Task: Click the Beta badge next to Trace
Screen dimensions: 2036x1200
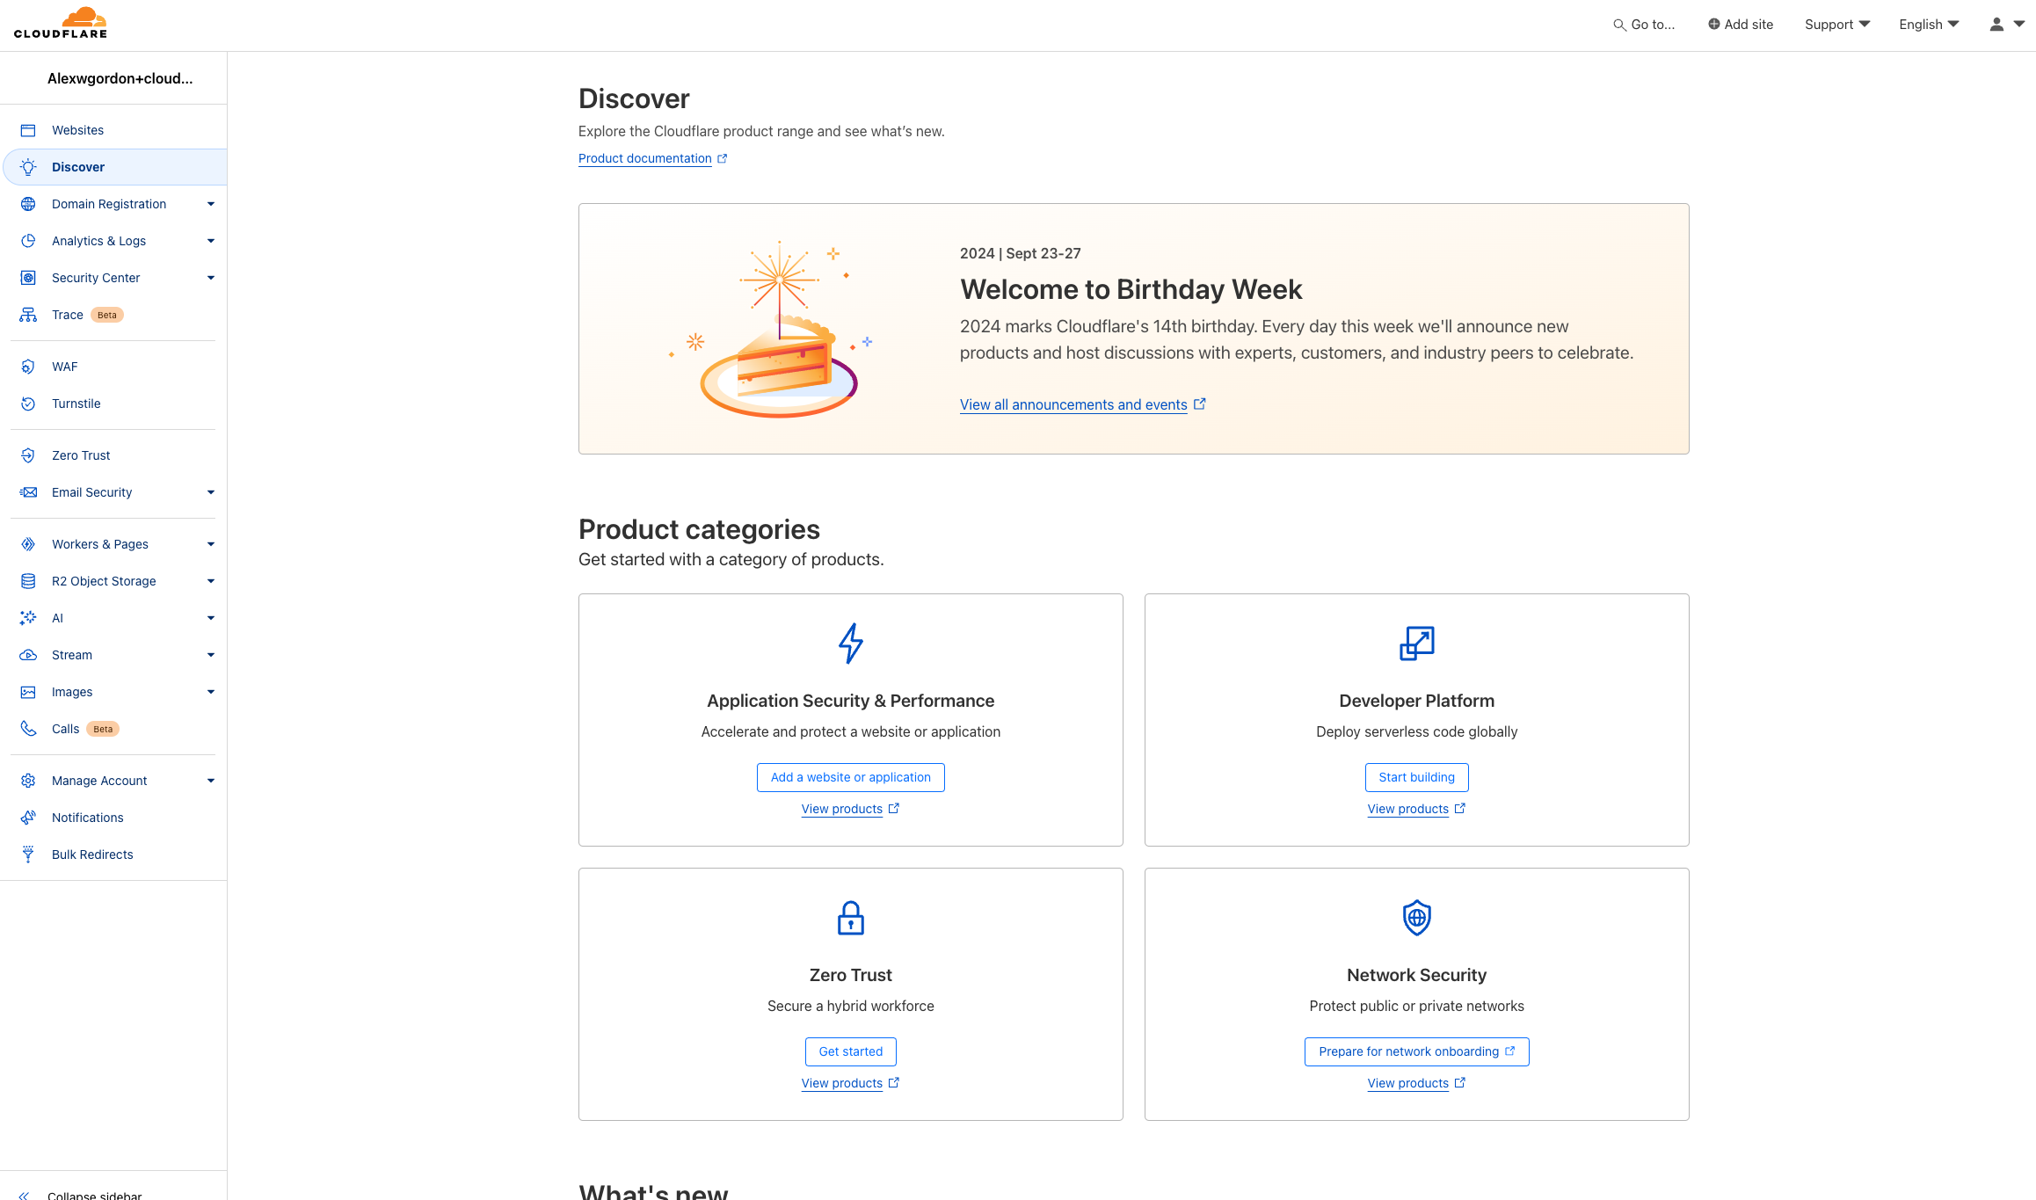Action: click(107, 315)
